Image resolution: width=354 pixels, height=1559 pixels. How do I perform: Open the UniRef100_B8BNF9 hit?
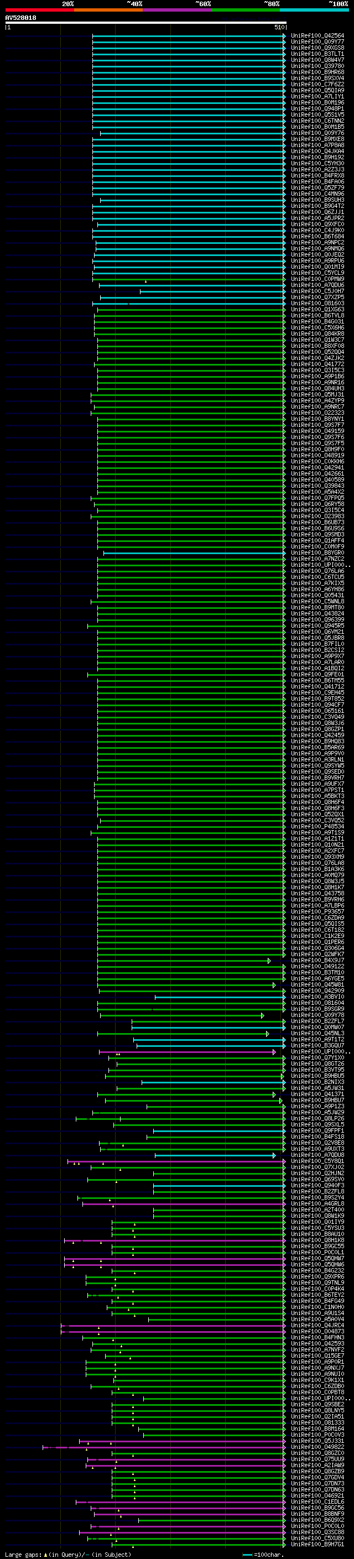pos(317,1514)
